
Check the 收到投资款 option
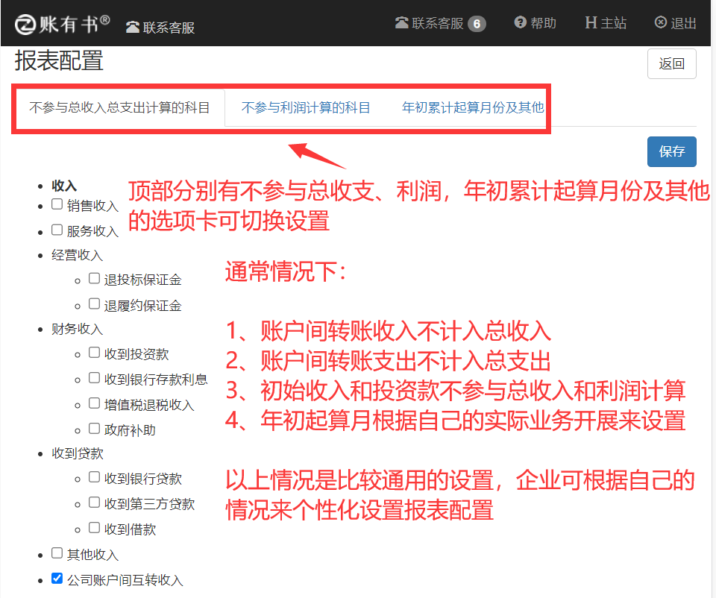(94, 353)
